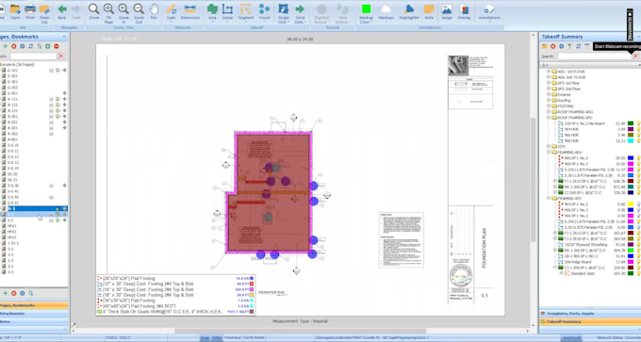
Task: Select the Area takeoff tool
Action: [212, 11]
